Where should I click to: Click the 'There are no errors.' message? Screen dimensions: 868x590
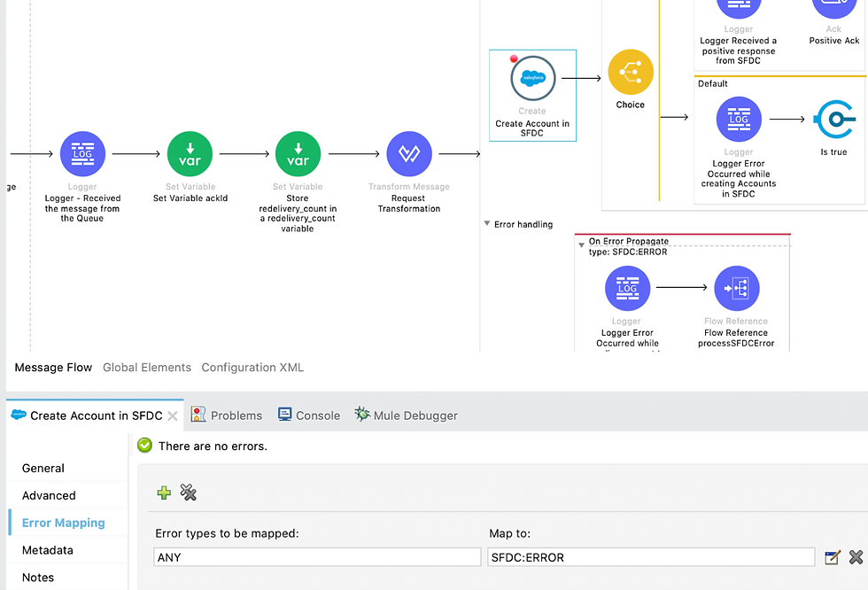213,446
